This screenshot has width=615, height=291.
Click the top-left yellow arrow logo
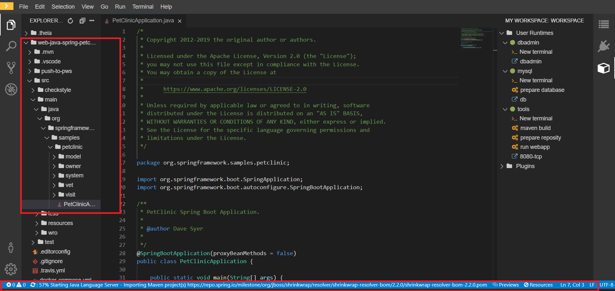(7, 6)
